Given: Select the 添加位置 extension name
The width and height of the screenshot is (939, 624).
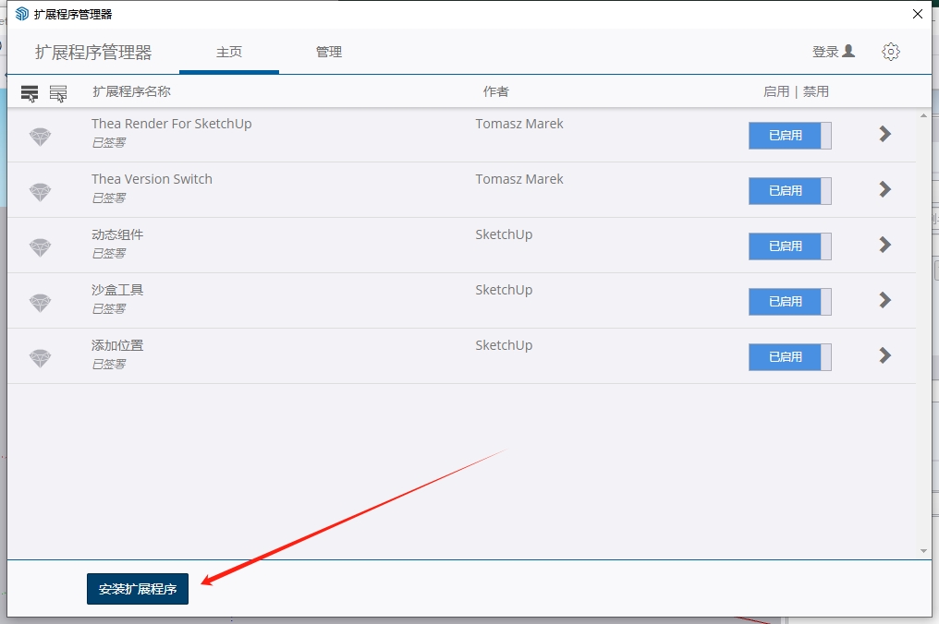Looking at the screenshot, I should [x=117, y=345].
